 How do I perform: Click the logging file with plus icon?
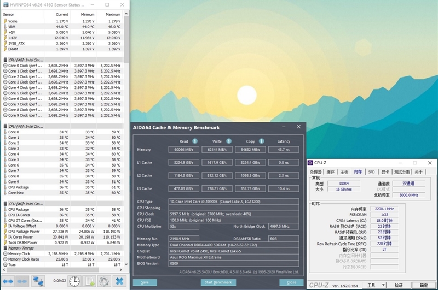[89, 281]
